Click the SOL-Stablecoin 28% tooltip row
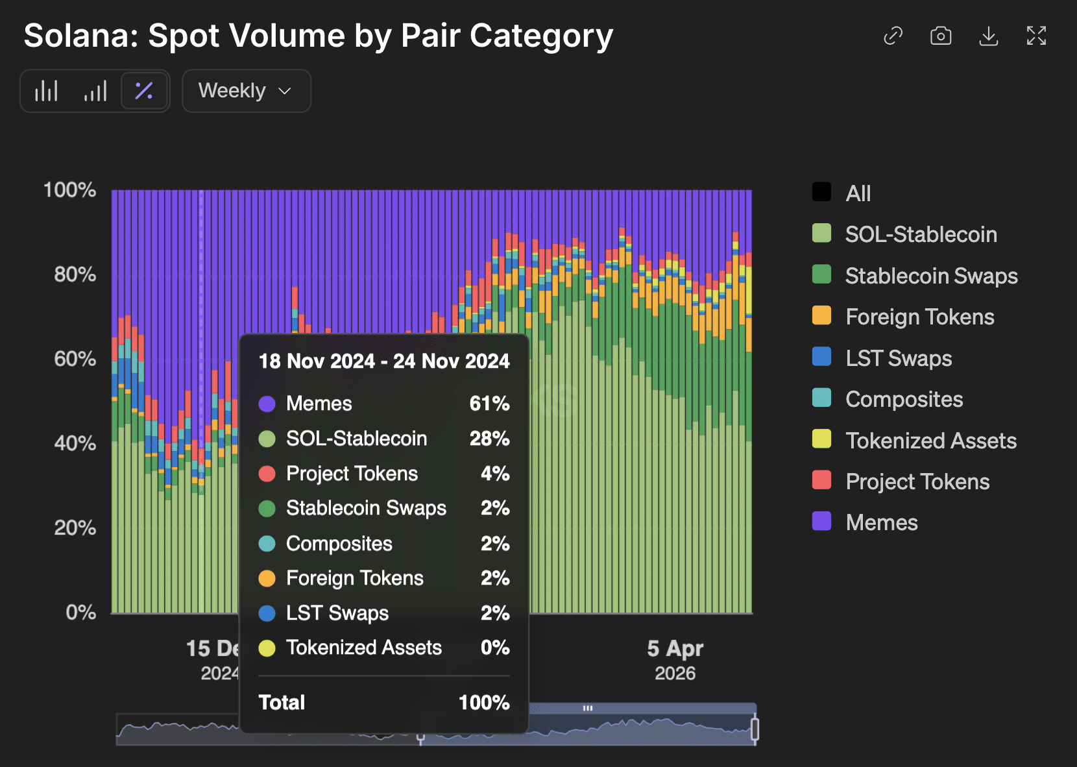The image size is (1077, 767). 384,439
